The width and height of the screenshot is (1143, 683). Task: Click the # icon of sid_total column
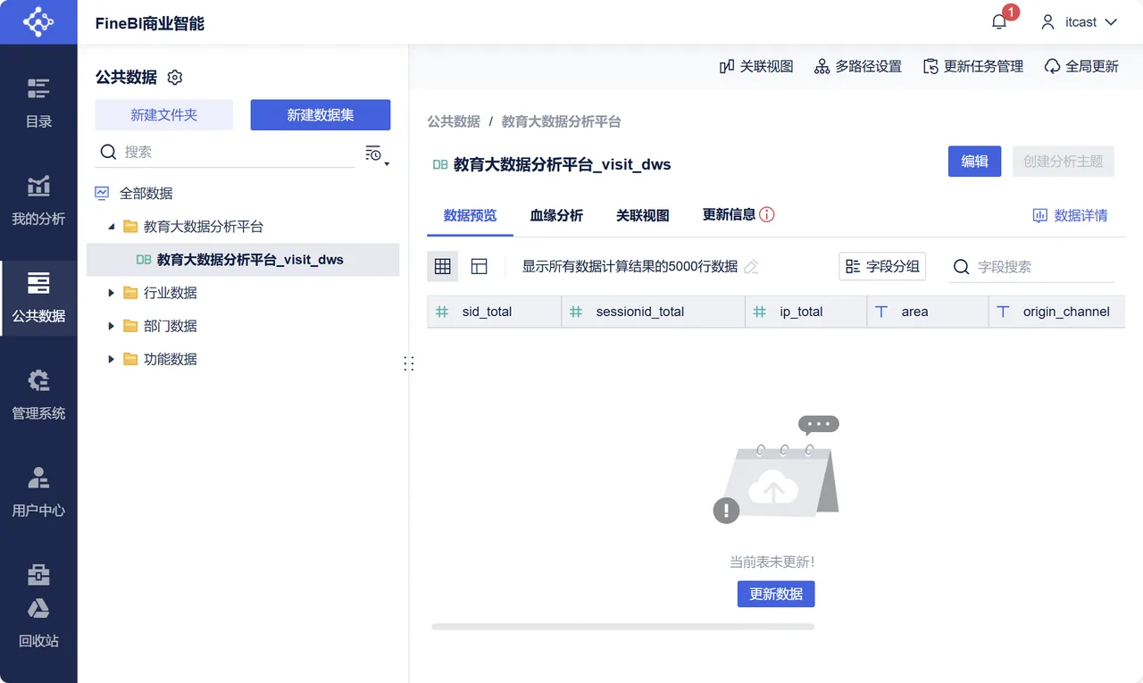442,312
